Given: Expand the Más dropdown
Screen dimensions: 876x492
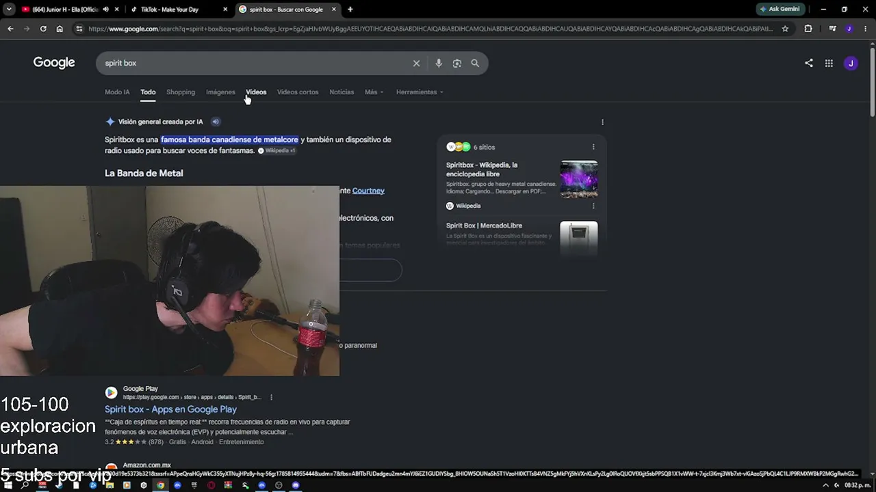Looking at the screenshot, I should tap(374, 92).
